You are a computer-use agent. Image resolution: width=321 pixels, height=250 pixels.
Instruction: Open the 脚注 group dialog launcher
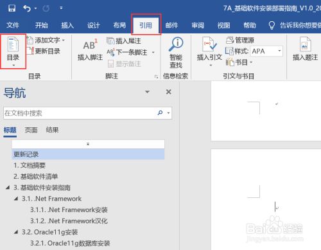[x=157, y=76]
